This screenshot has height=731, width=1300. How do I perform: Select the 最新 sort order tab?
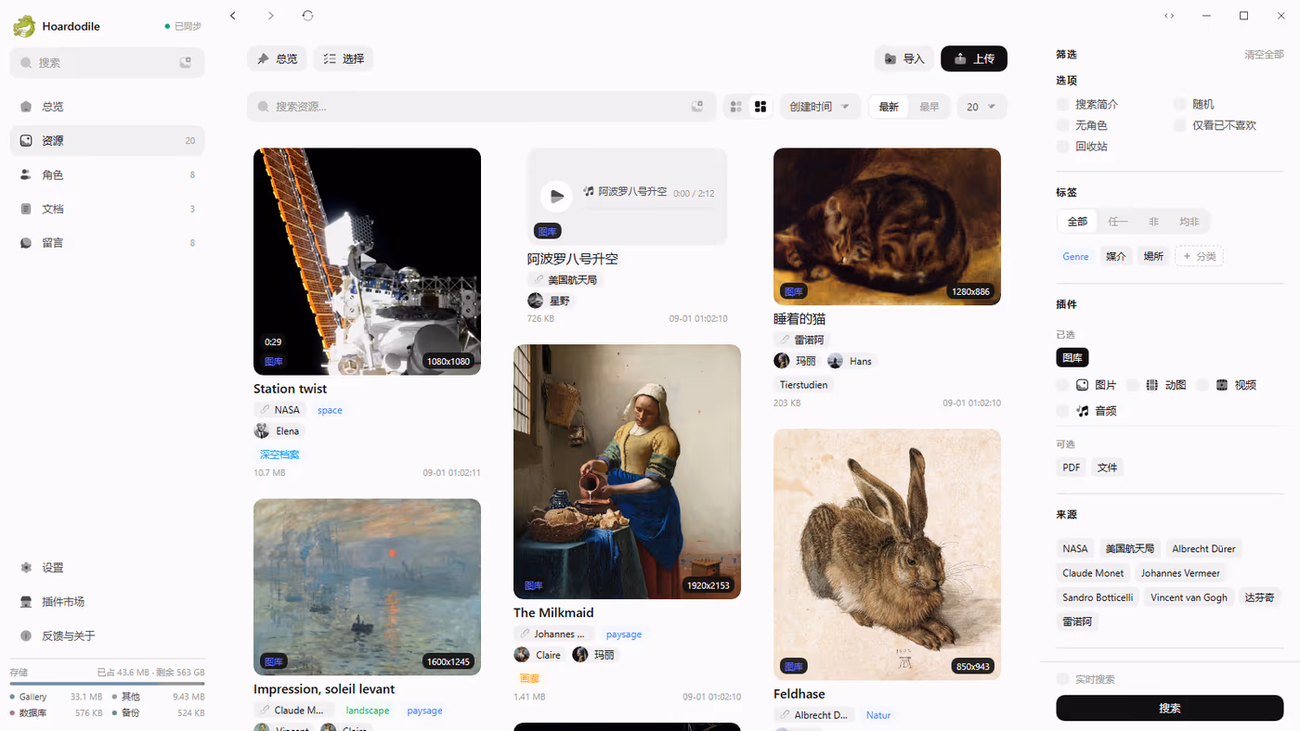point(889,107)
